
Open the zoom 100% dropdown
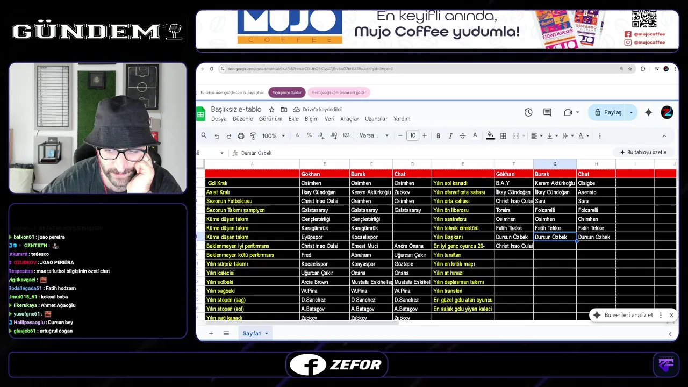[274, 136]
